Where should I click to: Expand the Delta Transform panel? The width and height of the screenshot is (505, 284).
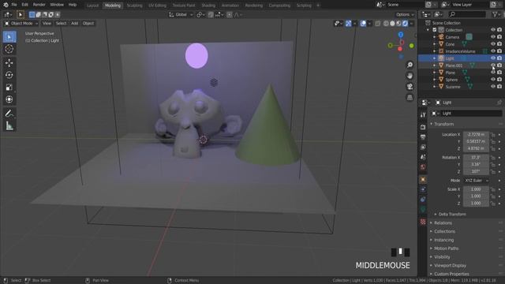point(451,214)
